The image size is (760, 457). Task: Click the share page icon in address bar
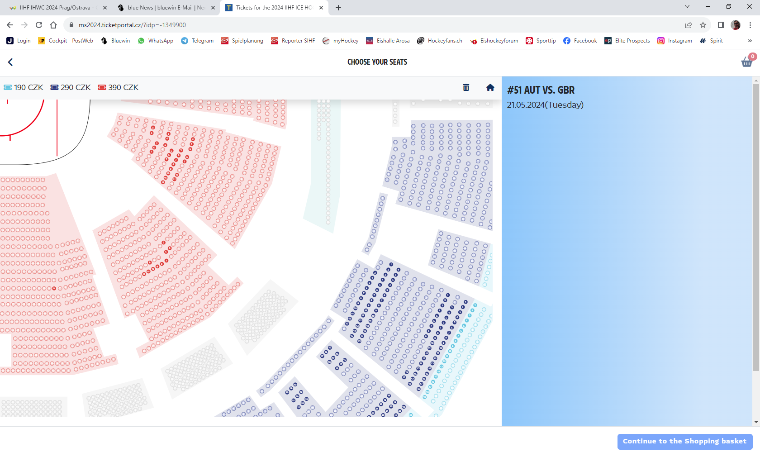(x=689, y=25)
